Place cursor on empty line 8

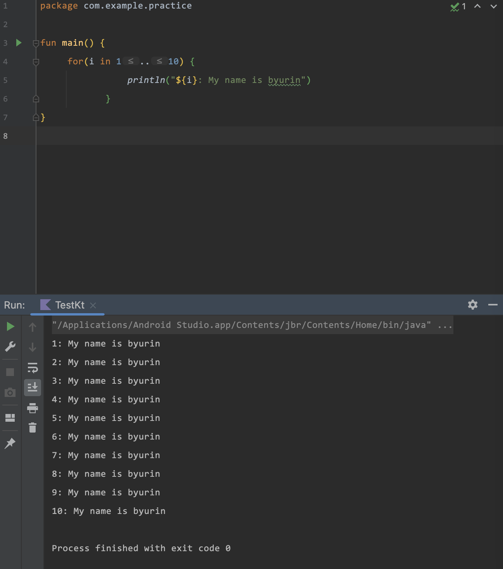269,136
